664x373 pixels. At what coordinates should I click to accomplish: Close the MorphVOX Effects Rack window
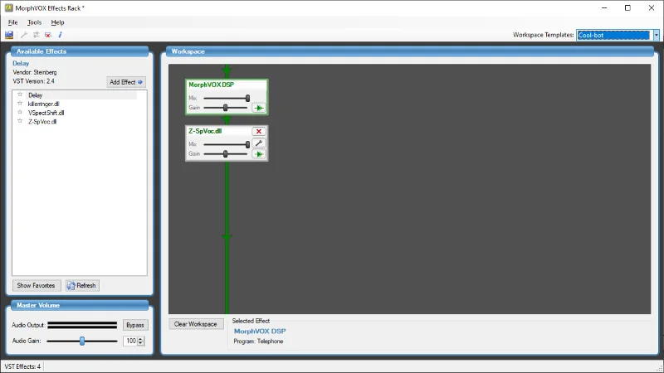(652, 8)
